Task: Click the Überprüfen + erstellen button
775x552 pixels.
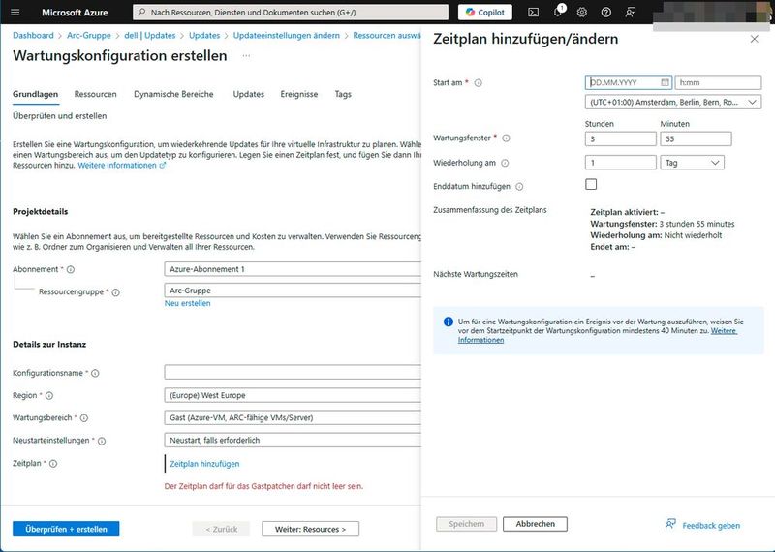Action: pyautogui.click(x=66, y=529)
